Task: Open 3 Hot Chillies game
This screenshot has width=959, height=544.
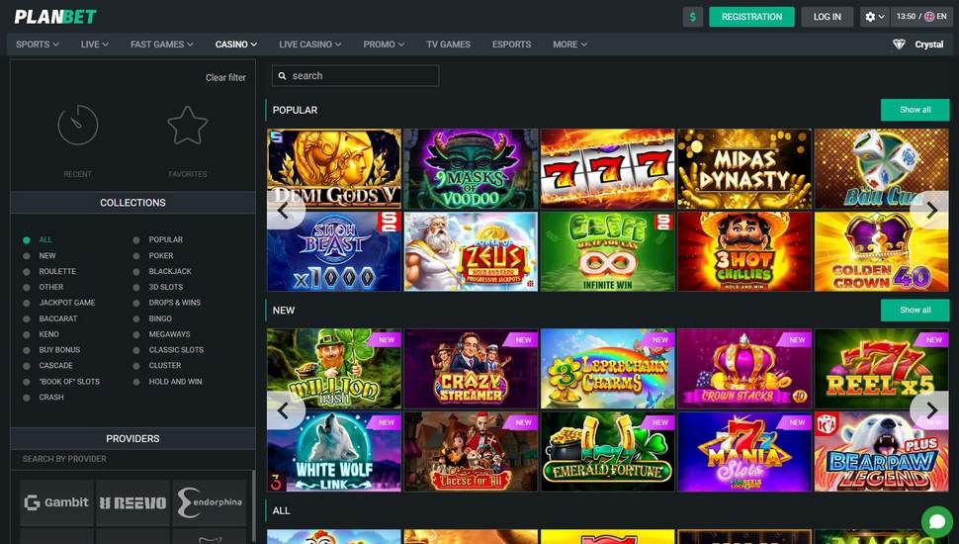Action: click(x=744, y=251)
